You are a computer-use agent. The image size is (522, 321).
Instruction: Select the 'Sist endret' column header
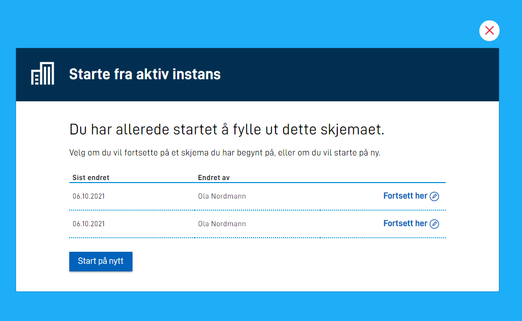[91, 178]
